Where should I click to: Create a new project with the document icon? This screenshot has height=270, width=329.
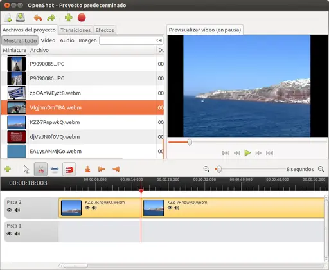[8, 17]
